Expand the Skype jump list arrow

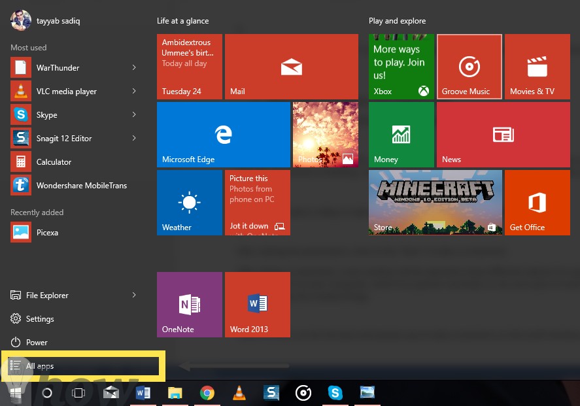click(x=134, y=114)
